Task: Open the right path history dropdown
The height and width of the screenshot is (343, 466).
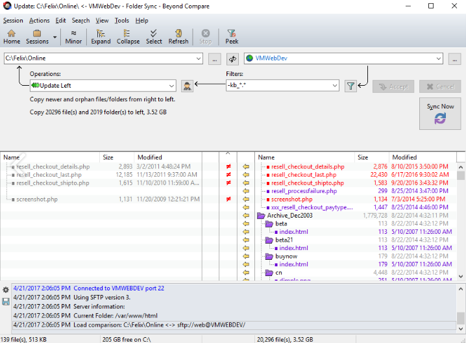Action: [439, 58]
